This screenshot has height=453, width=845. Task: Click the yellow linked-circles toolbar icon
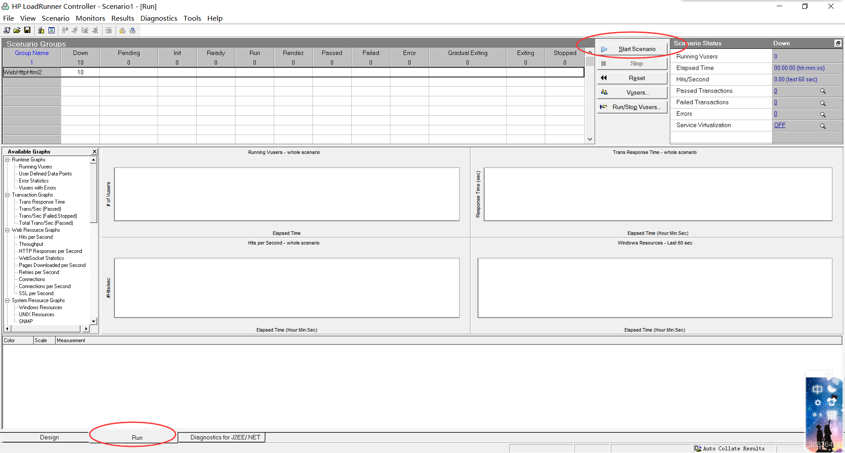point(122,30)
